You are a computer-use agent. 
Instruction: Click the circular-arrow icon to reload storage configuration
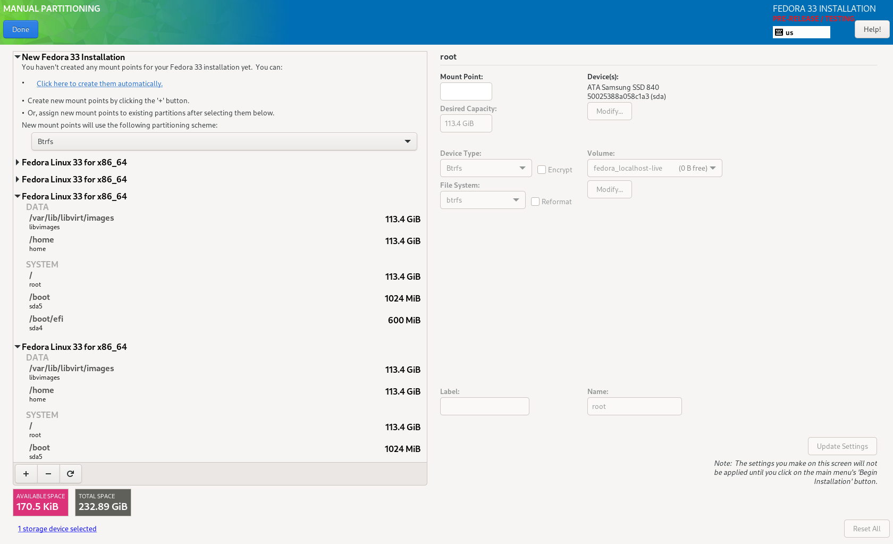point(70,473)
